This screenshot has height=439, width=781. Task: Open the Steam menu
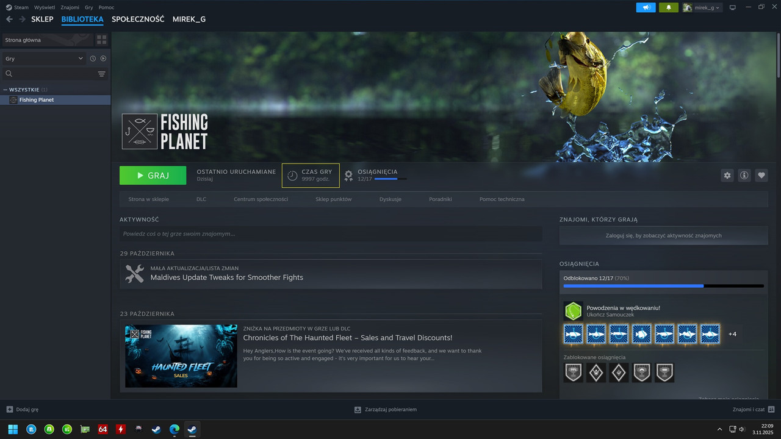point(16,7)
